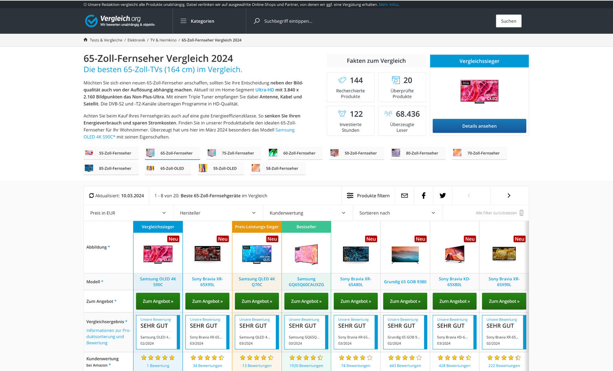Open the Produkte filtern panel
This screenshot has width=613, height=371.
pos(368,196)
